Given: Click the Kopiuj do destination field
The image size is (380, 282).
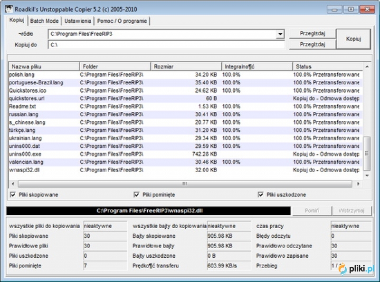Looking at the screenshot, I should (x=166, y=45).
